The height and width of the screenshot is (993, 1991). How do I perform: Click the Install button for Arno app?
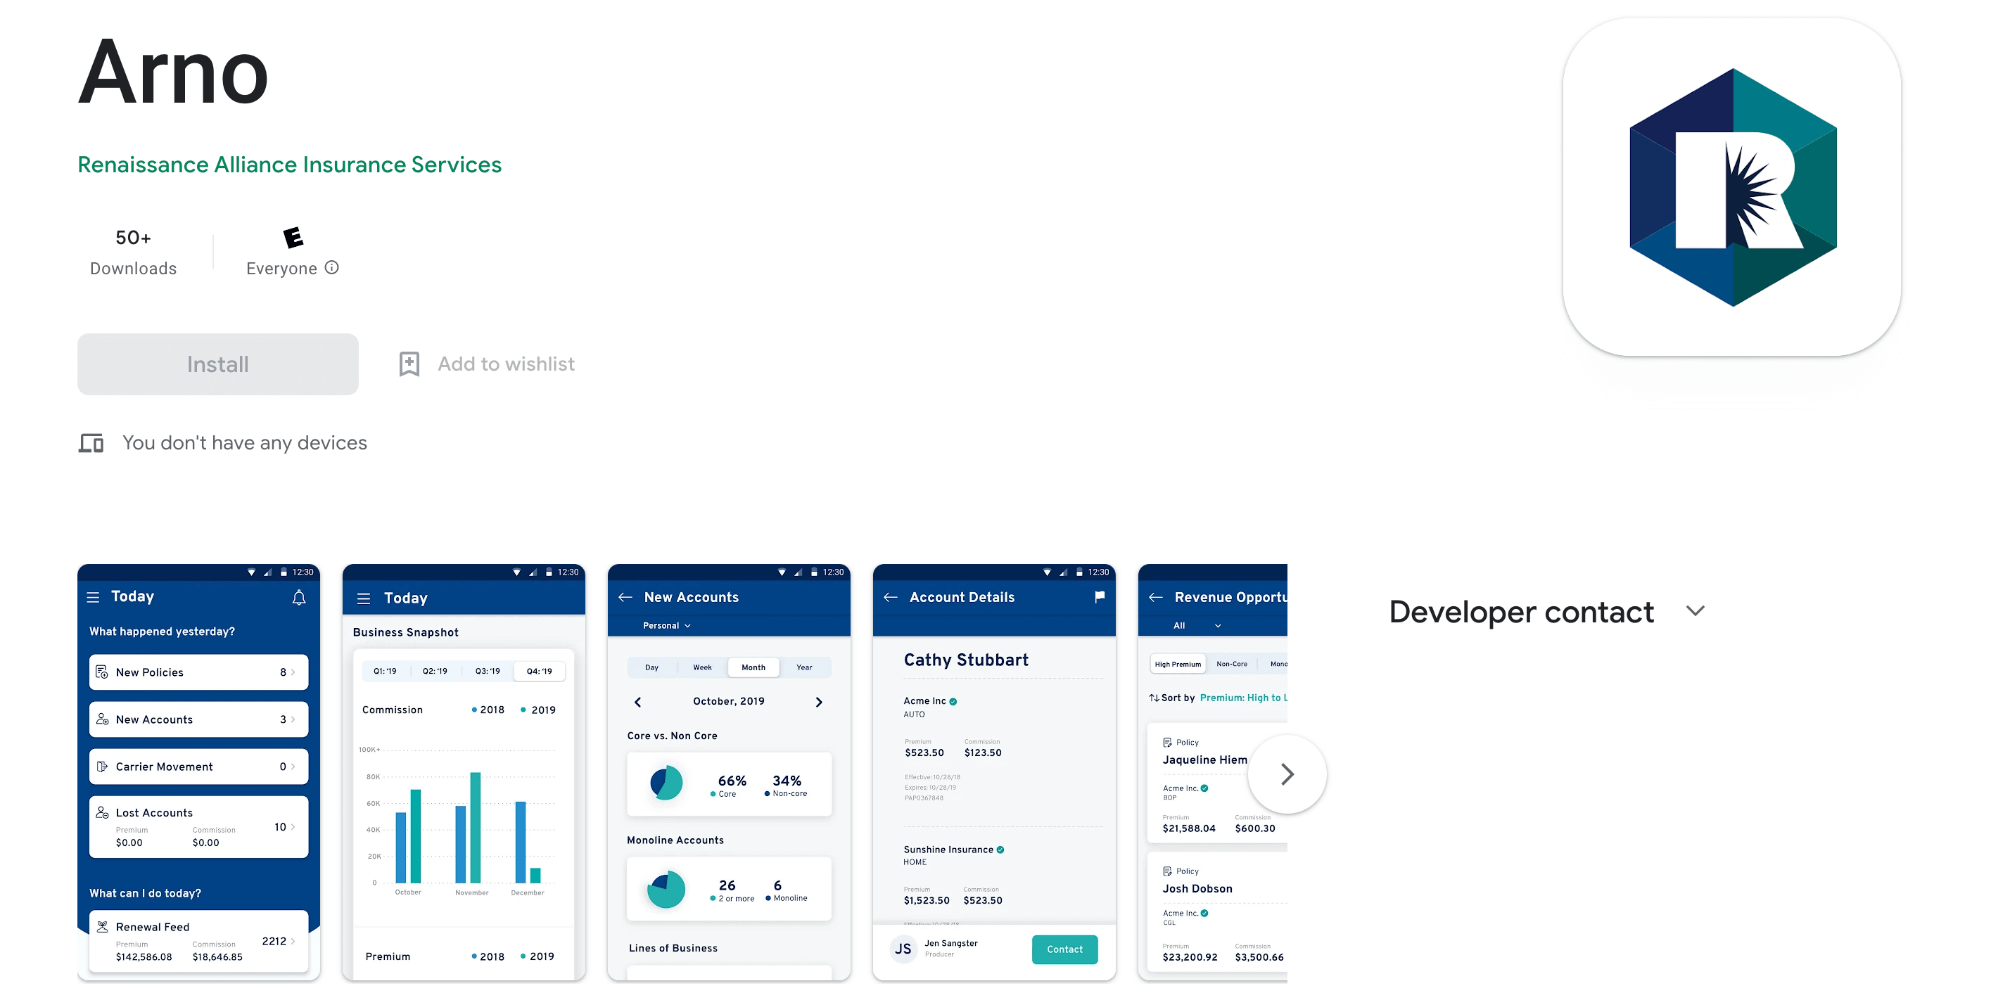tap(217, 364)
